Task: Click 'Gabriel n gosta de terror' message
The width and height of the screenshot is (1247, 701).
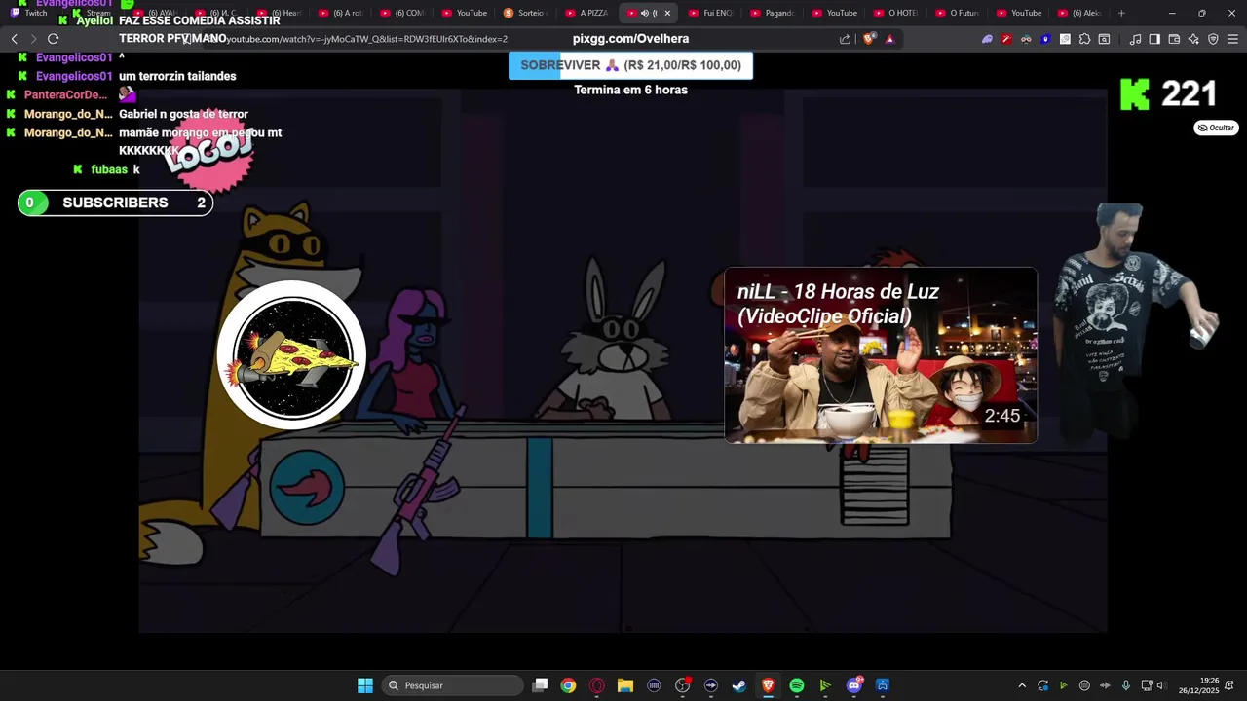Action: point(183,114)
